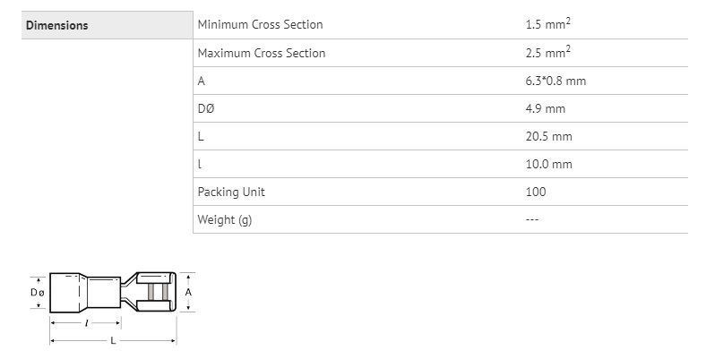Click the 20.5 mm length value
The width and height of the screenshot is (715, 359).
point(548,137)
